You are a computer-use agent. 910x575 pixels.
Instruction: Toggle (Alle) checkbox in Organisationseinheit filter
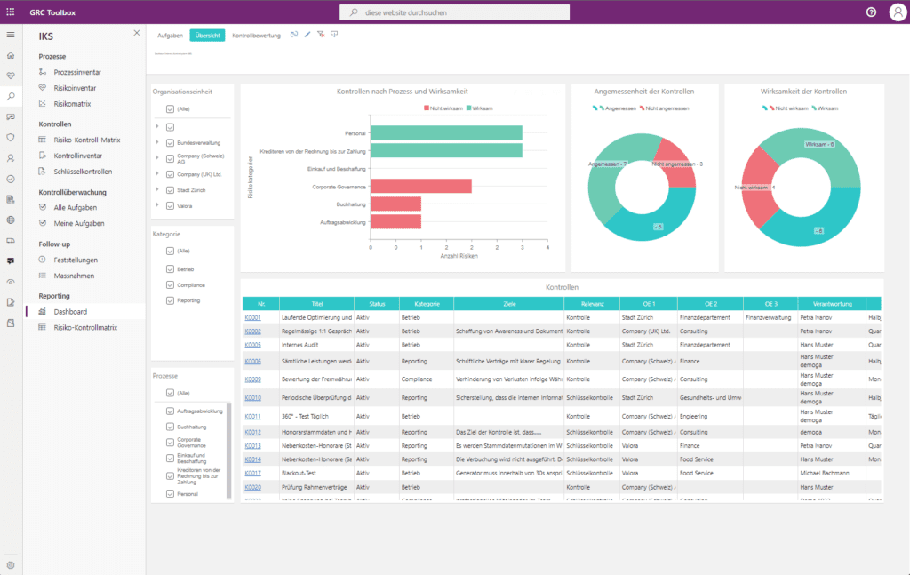(x=170, y=109)
